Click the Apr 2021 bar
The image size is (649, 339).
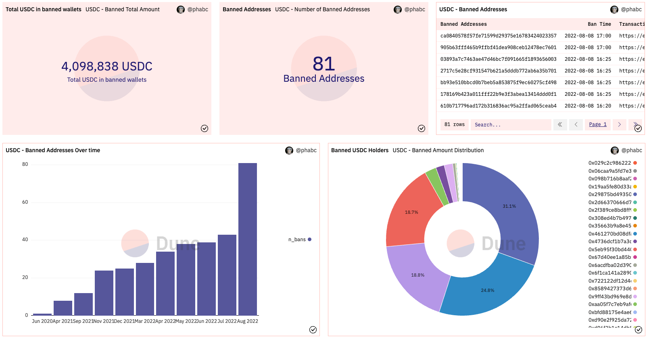click(63, 308)
